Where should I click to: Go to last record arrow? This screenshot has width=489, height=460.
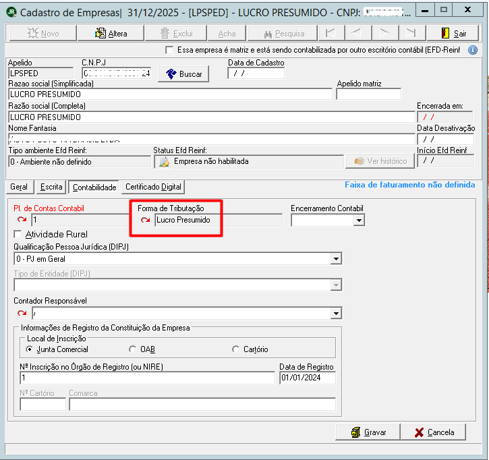pyautogui.click(x=412, y=33)
